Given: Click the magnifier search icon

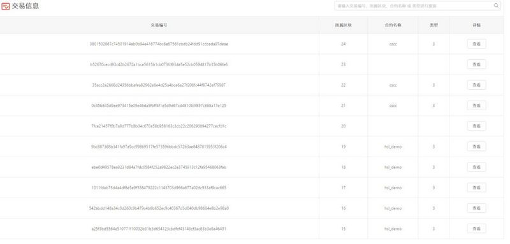Looking at the screenshot, I should (496, 6).
